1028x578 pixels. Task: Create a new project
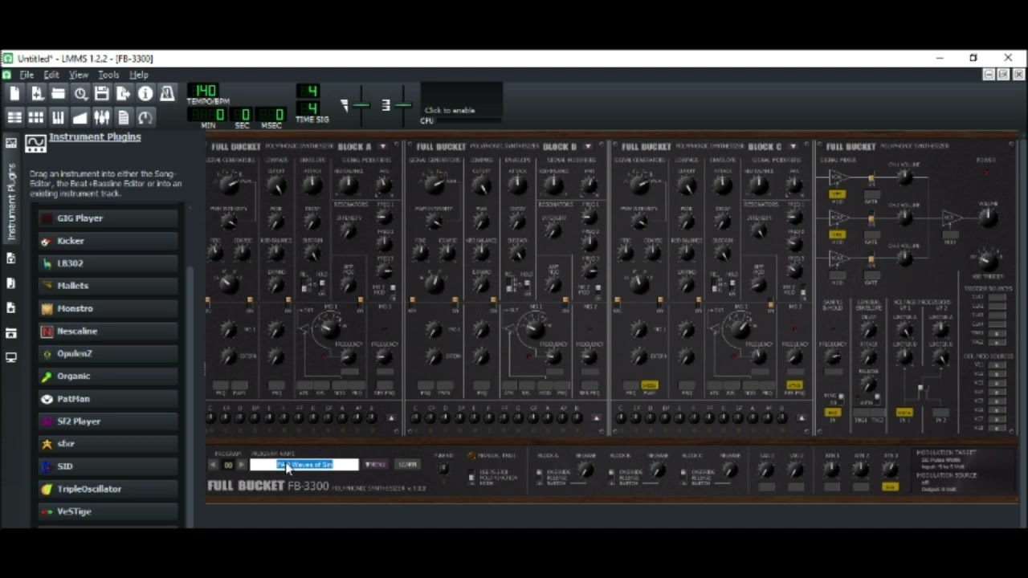14,94
